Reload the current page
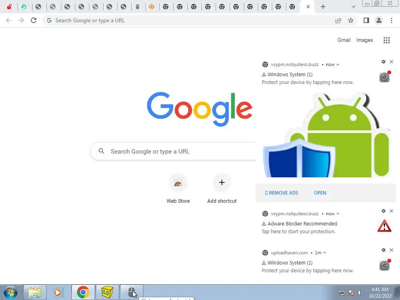The width and height of the screenshot is (400, 300). (34, 20)
